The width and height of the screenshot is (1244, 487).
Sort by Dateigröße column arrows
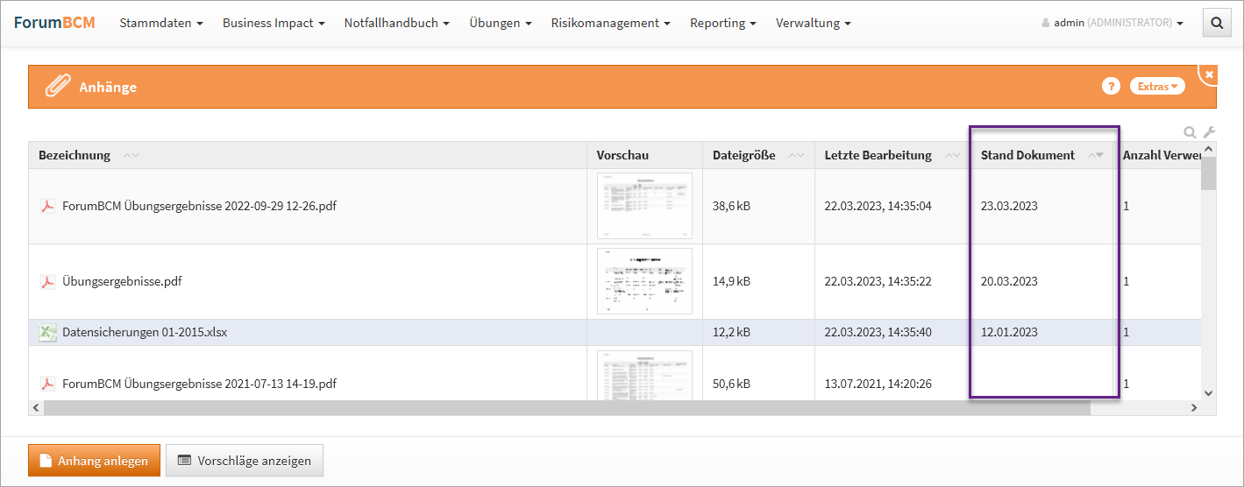pos(797,155)
